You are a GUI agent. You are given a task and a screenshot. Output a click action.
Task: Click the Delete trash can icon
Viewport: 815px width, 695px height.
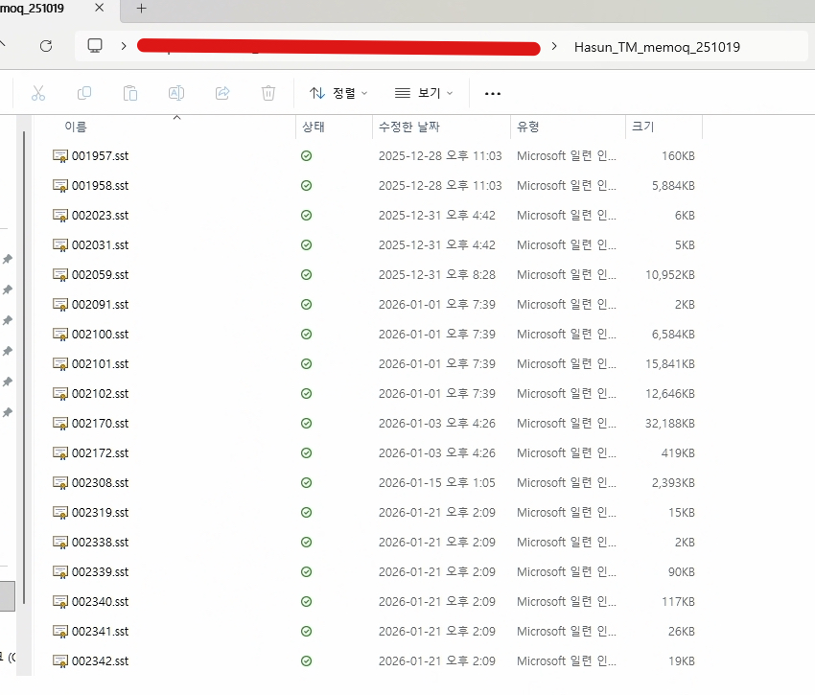268,93
